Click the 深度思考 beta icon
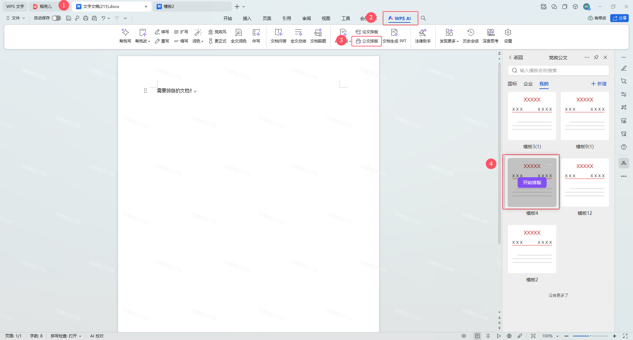 (x=490, y=33)
